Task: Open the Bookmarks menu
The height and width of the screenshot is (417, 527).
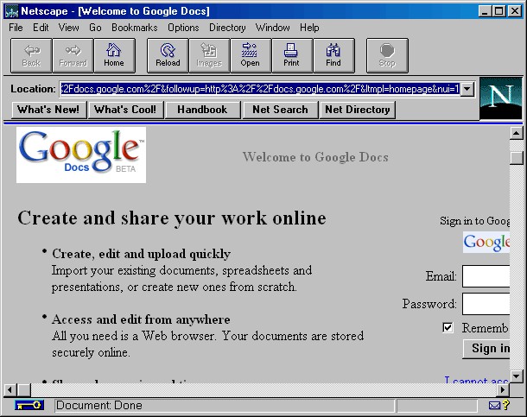Action: [x=133, y=28]
